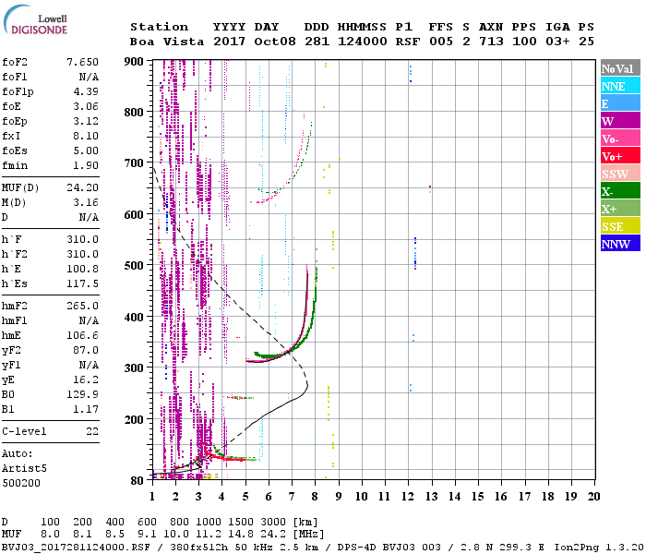646x554 pixels.
Task: Click the E direction legend swatch
Action: 620,103
